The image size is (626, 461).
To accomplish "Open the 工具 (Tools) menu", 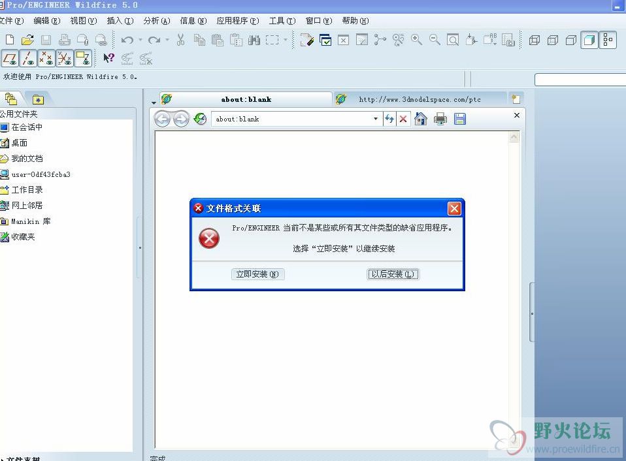I will click(x=282, y=21).
